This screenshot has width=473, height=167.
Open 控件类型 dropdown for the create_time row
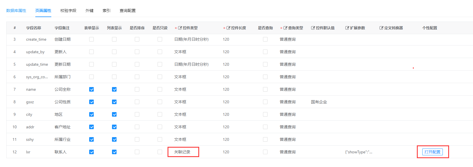click(x=191, y=39)
